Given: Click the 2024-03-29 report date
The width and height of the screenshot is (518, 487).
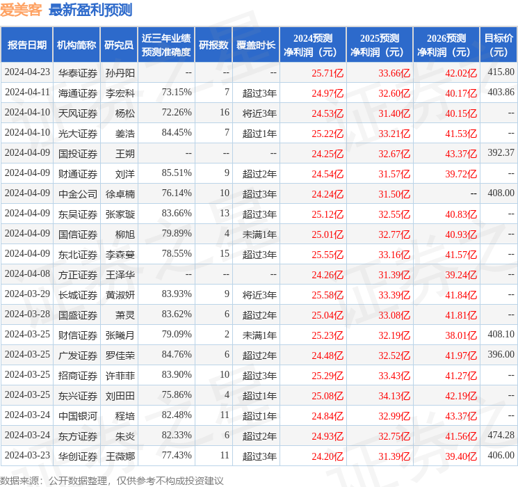Looking at the screenshot, I should (x=27, y=294).
